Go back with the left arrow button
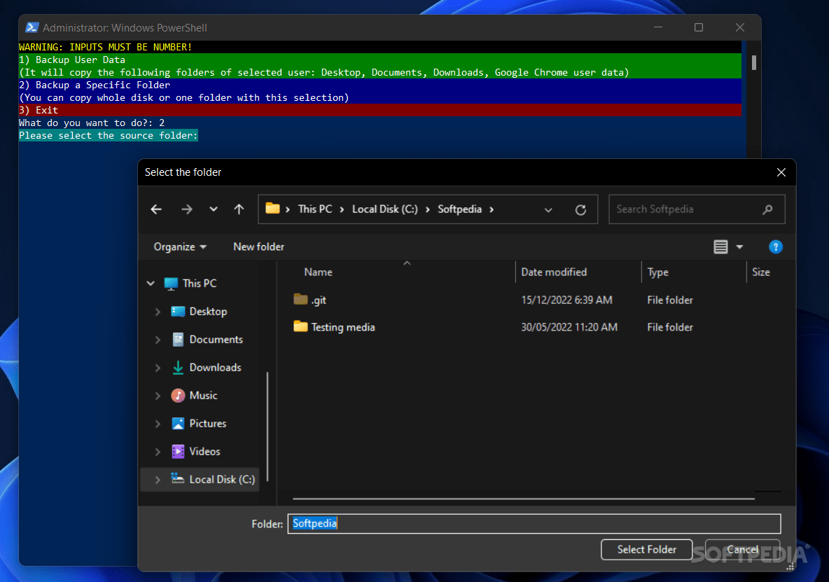The height and width of the screenshot is (582, 829). click(x=156, y=209)
